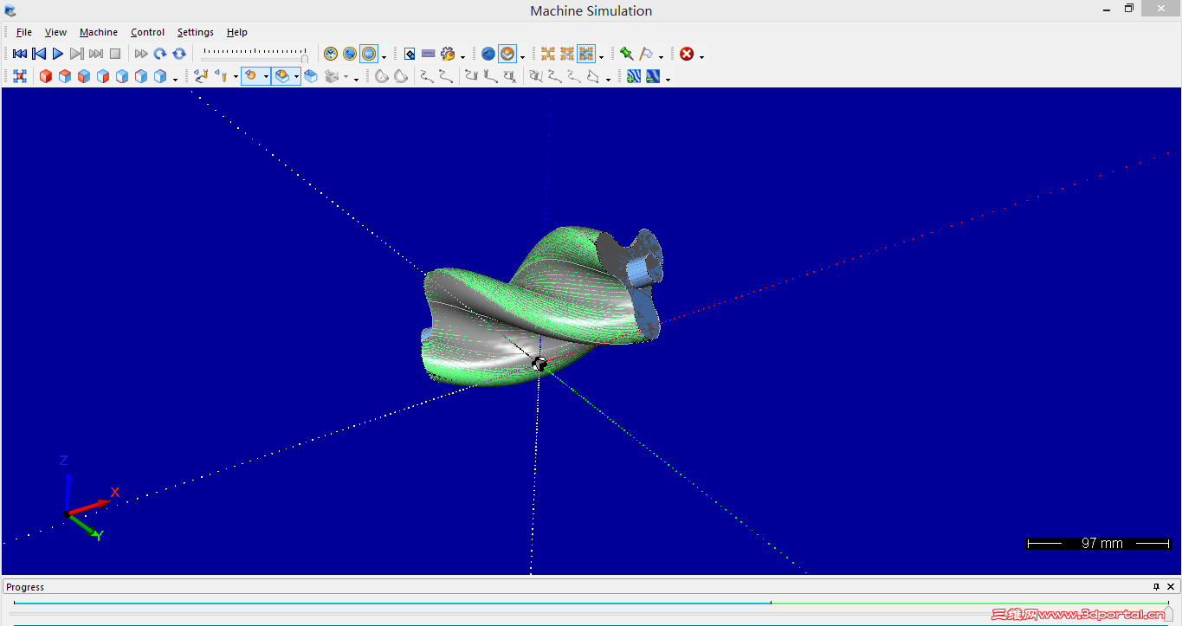
Task: Open the Control menu
Action: [x=148, y=32]
